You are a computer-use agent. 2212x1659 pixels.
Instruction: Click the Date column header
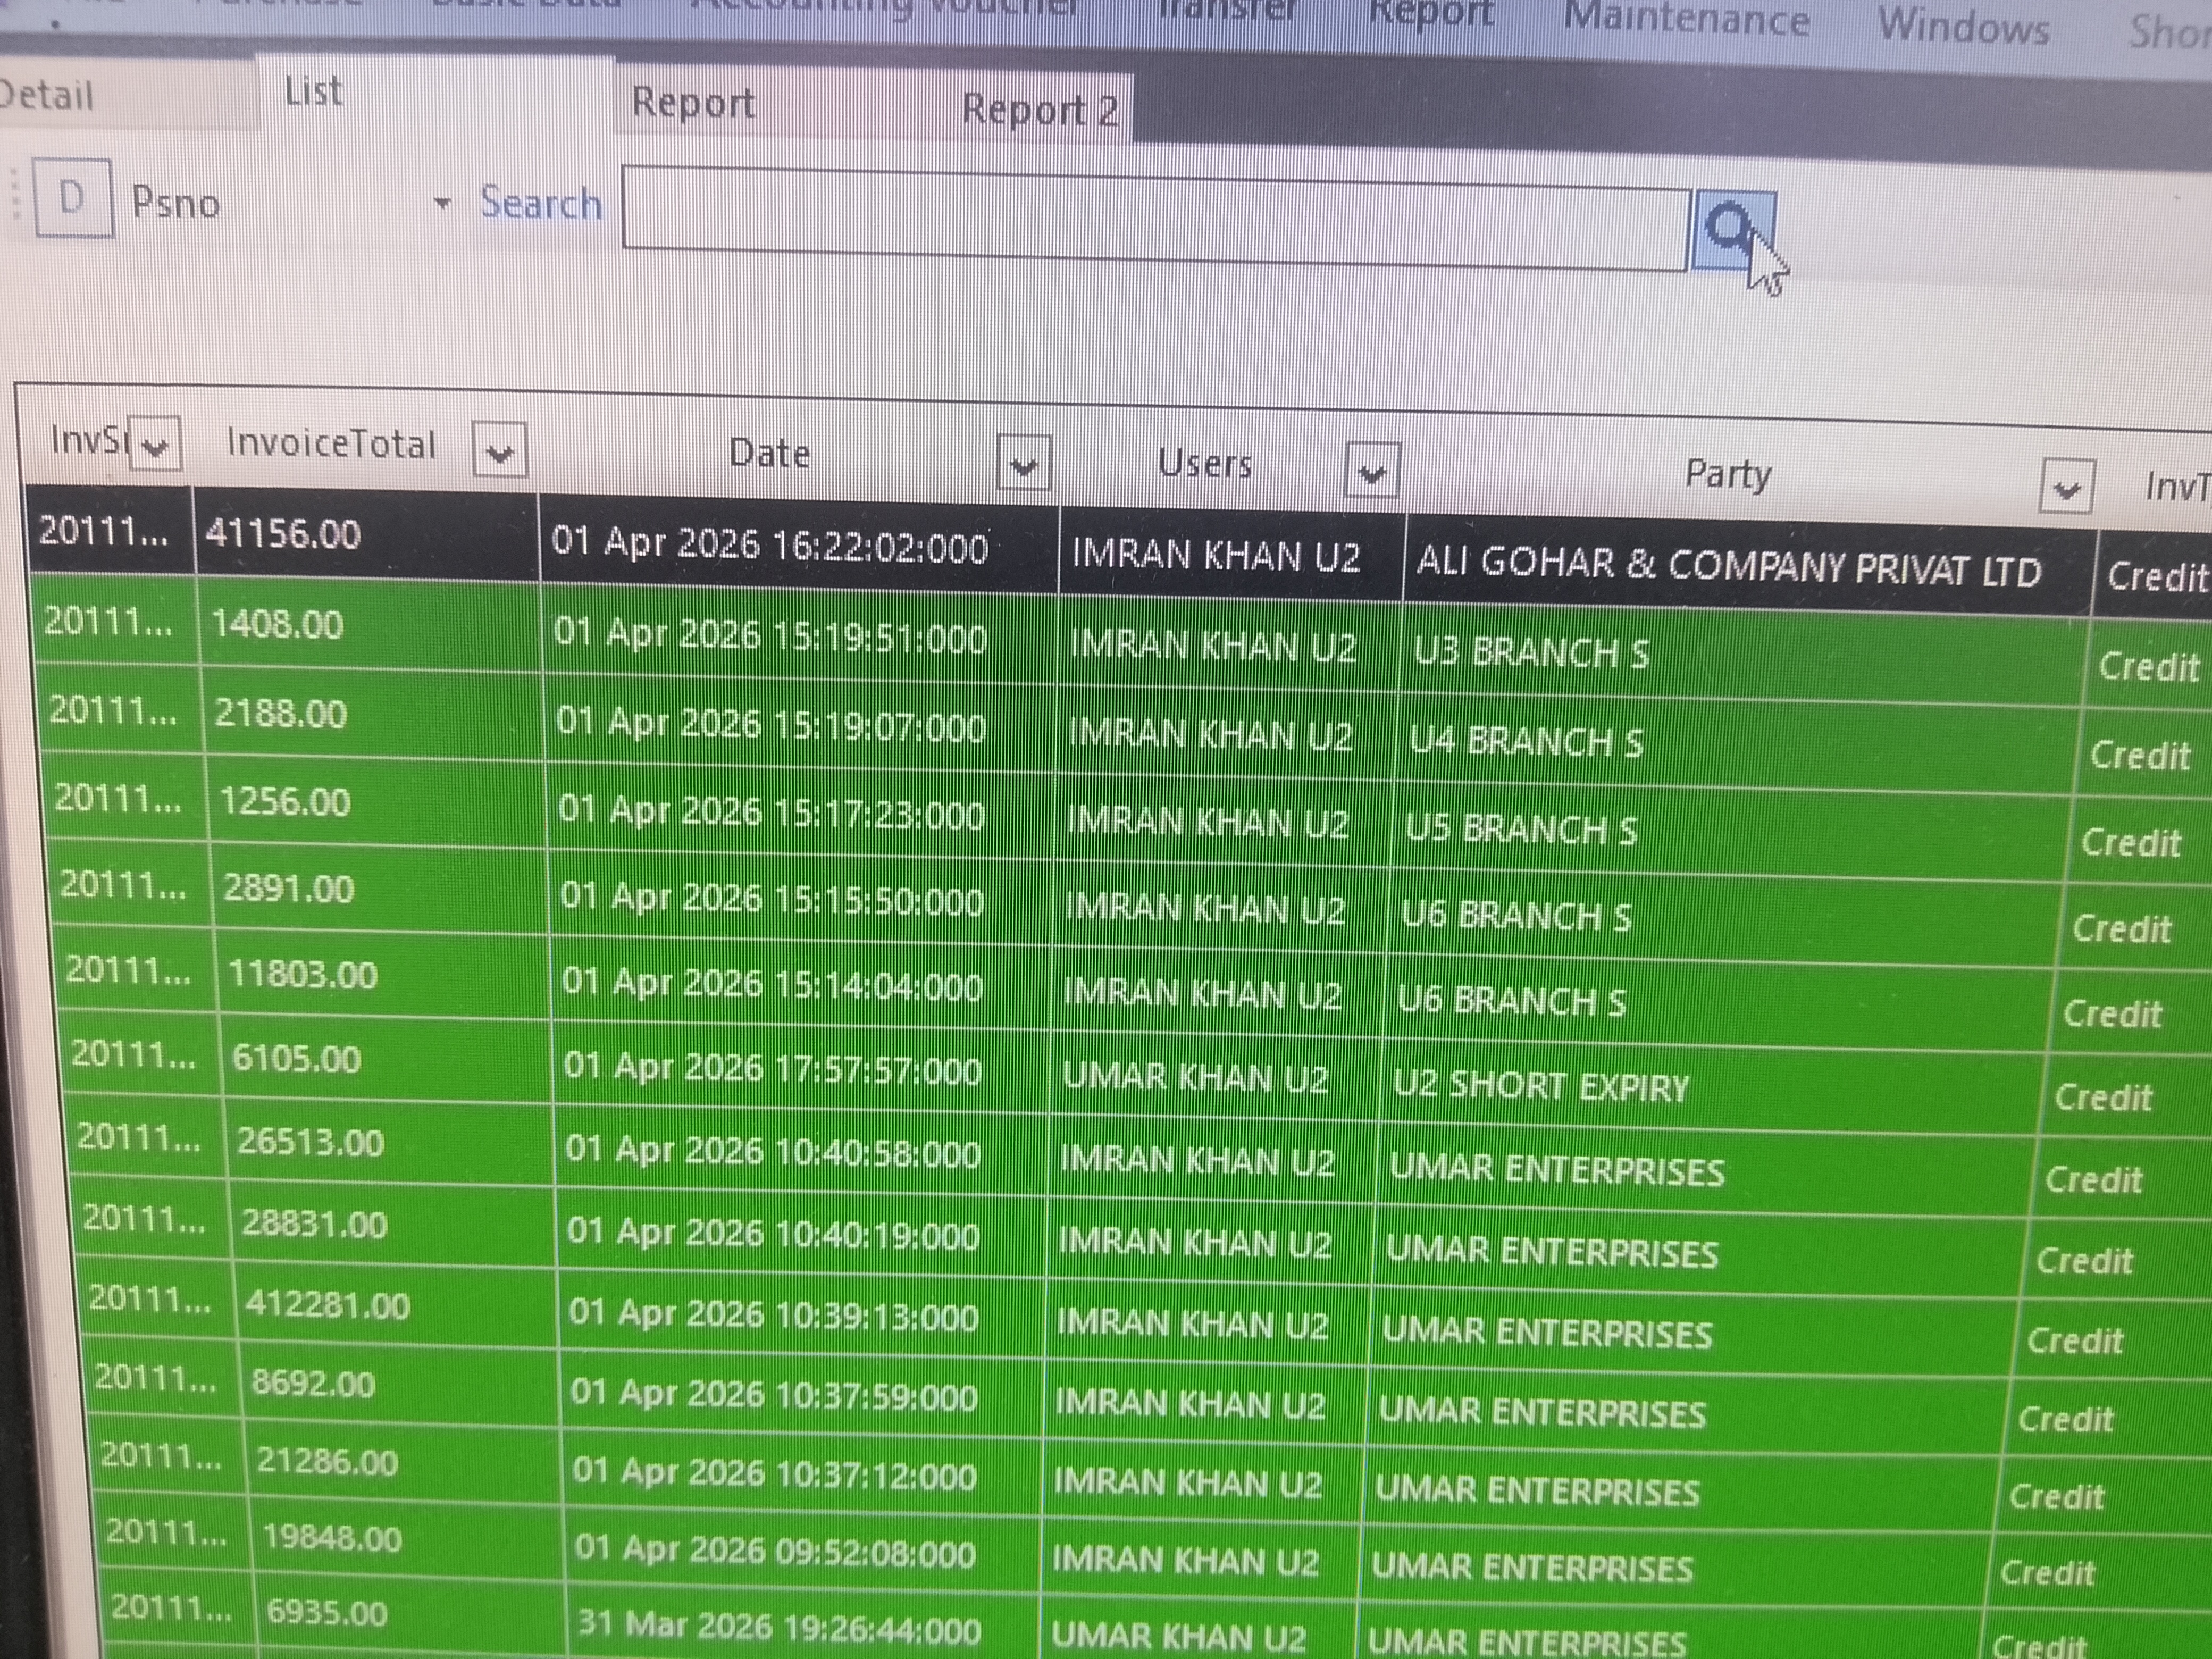(x=769, y=453)
